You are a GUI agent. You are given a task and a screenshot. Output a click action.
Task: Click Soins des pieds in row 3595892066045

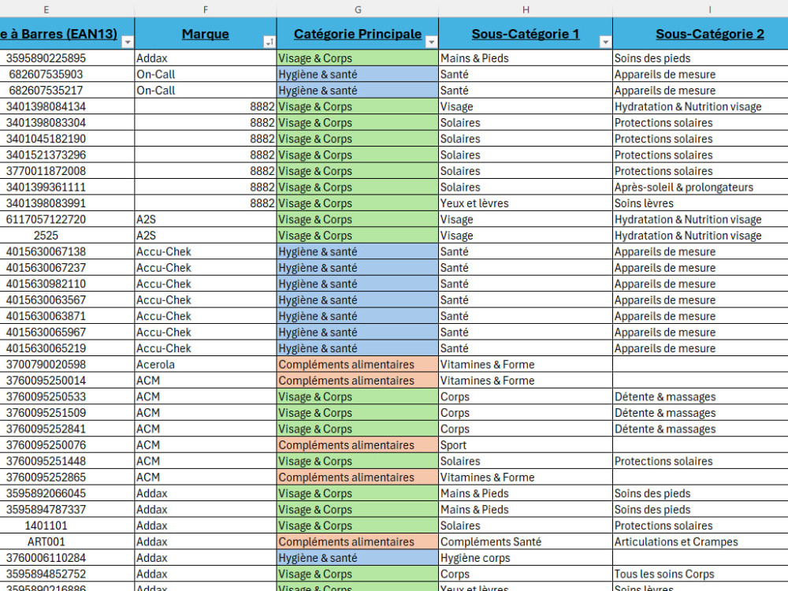click(701, 493)
